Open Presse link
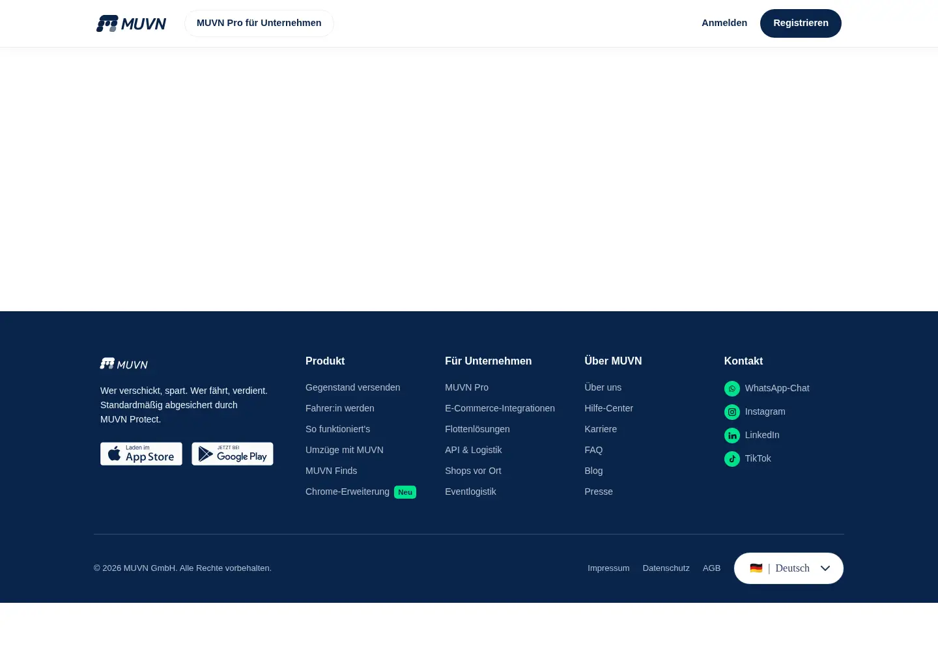Image resolution: width=938 pixels, height=651 pixels. [599, 492]
